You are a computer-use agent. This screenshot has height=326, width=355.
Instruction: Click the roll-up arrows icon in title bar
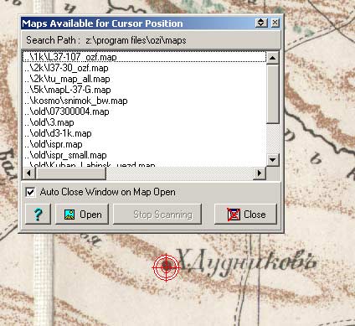tap(261, 23)
